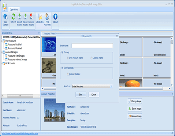Click the Find button in the dialog
Image resolution: width=175 pixels, height=136 pixels.
click(x=81, y=95)
